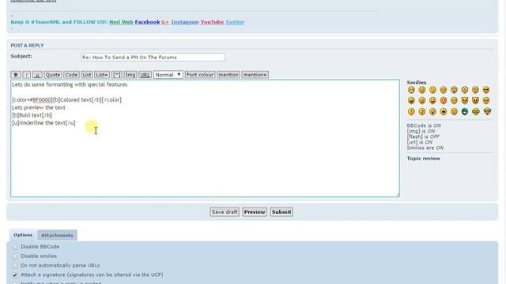The height and width of the screenshot is (284, 506).
Task: Focus the Subject input field
Action: pos(153,58)
